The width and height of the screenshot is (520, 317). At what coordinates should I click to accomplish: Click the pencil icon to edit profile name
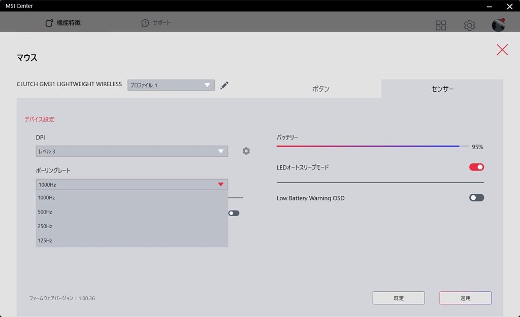point(224,85)
